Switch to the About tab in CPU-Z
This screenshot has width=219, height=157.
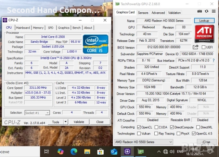click(88, 28)
